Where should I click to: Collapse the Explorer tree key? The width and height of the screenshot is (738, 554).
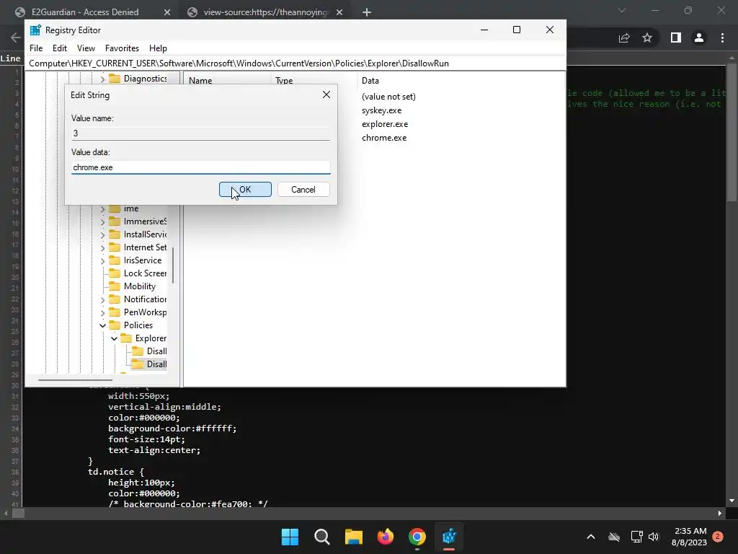(114, 338)
